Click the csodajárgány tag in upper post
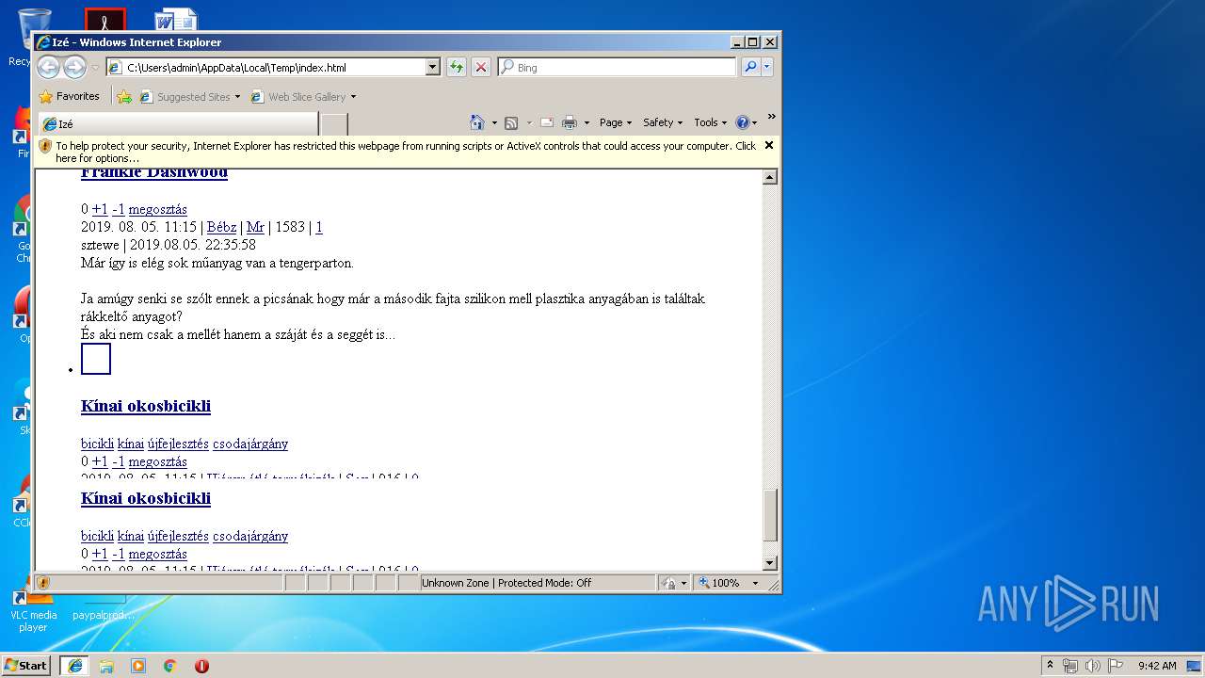Viewport: 1205px width, 678px height. point(250,444)
